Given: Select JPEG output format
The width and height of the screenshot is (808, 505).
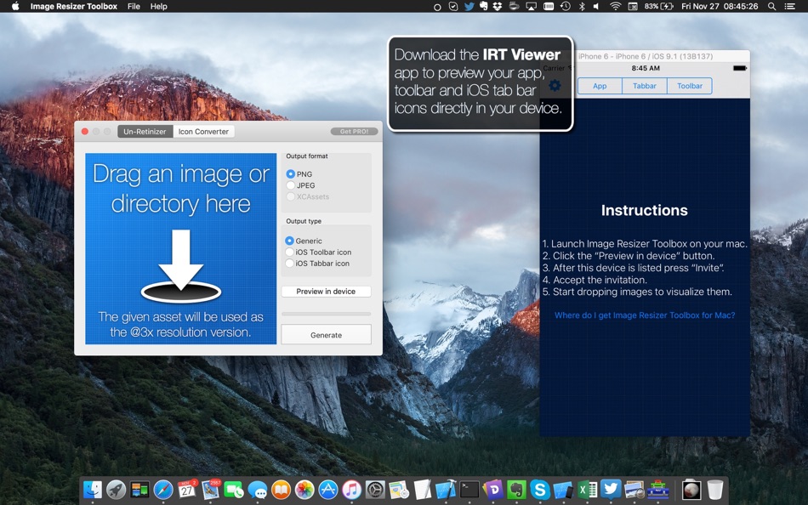Looking at the screenshot, I should coord(291,185).
